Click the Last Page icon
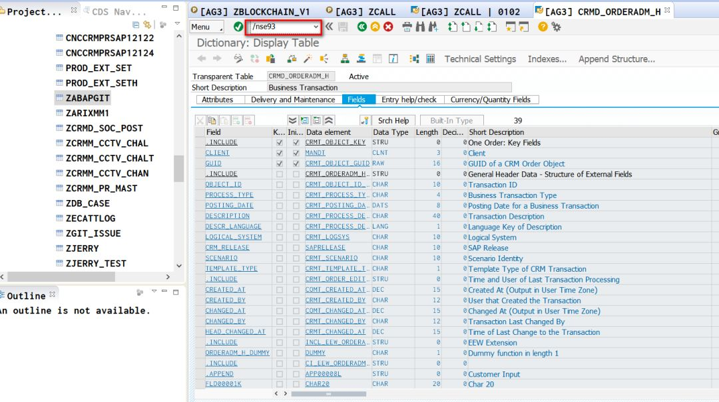Viewport: 719px width, 402px height. pos(492,27)
